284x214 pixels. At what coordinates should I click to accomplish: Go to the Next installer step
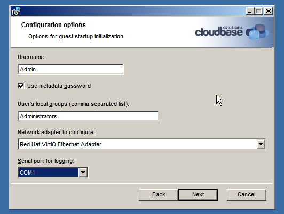pos(198,194)
